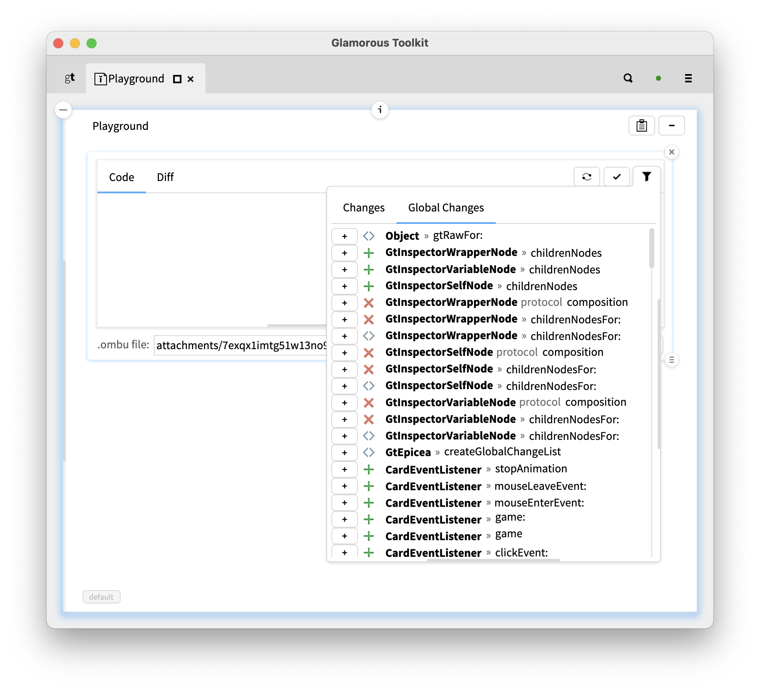Image resolution: width=760 pixels, height=690 pixels.
Task: Toggle the + next to Object » gtRawFor:
Action: [344, 236]
